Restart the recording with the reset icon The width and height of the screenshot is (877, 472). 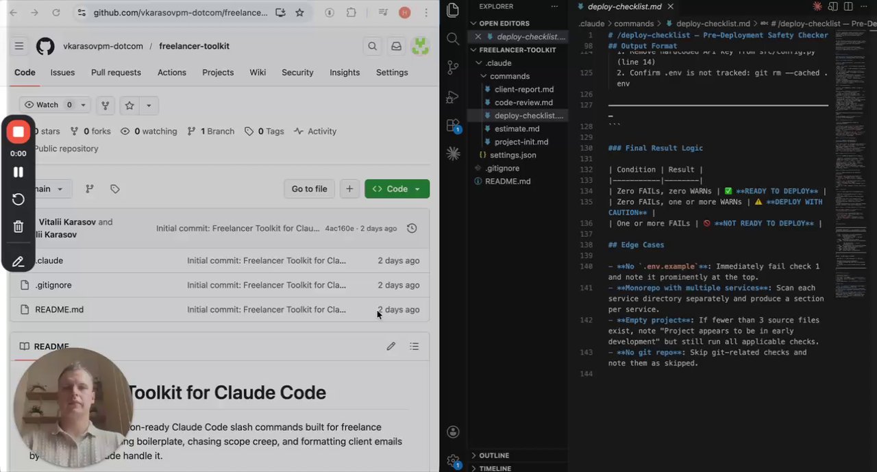point(18,199)
